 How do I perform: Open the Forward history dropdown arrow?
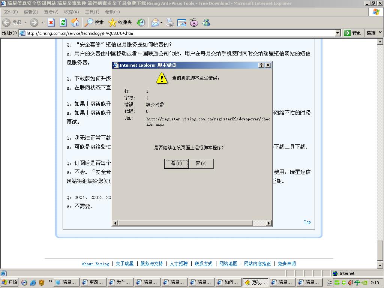pyautogui.click(x=42, y=22)
